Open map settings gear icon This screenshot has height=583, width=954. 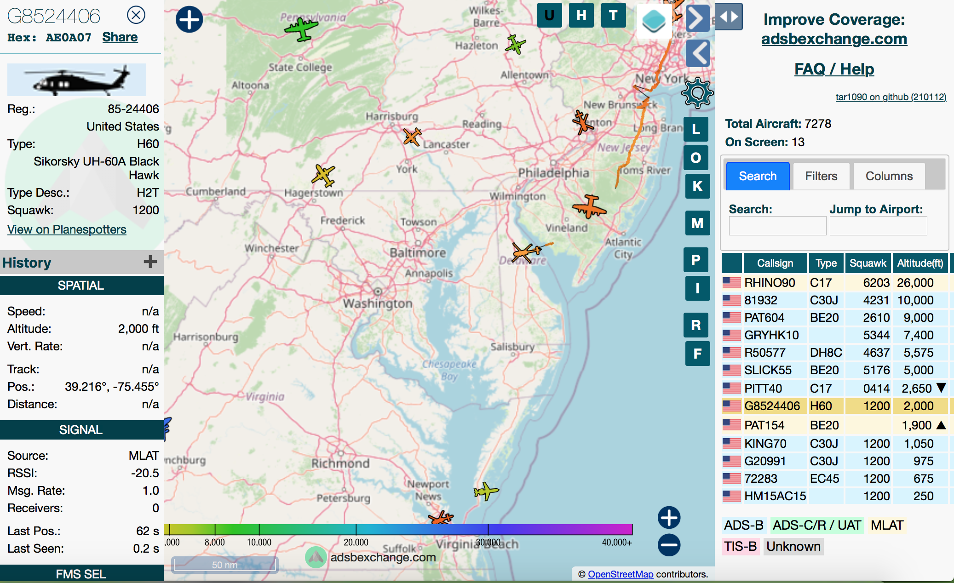click(x=697, y=93)
